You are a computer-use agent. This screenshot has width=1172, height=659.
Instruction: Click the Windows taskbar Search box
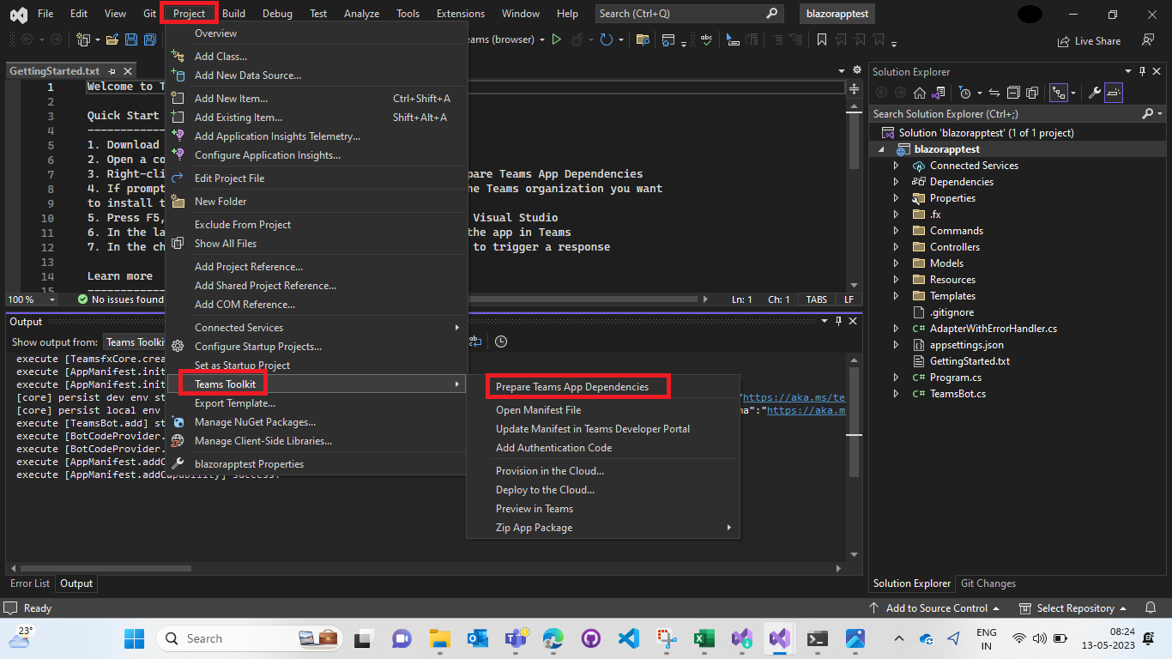click(x=250, y=638)
